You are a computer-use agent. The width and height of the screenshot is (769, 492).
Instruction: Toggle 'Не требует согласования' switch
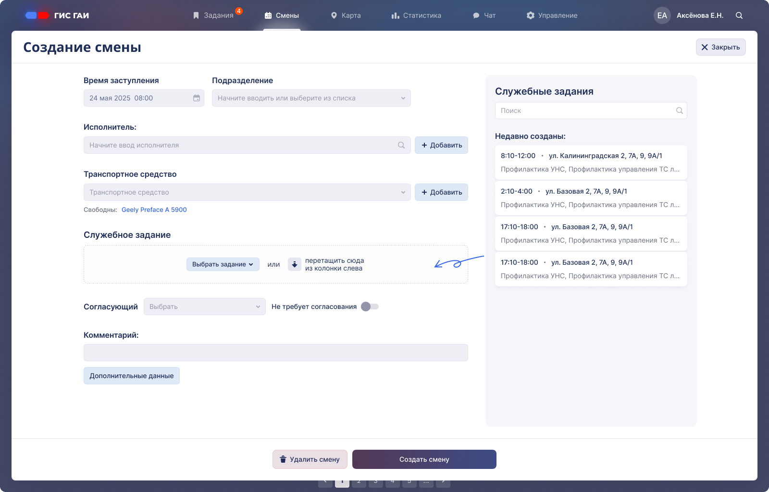point(370,307)
